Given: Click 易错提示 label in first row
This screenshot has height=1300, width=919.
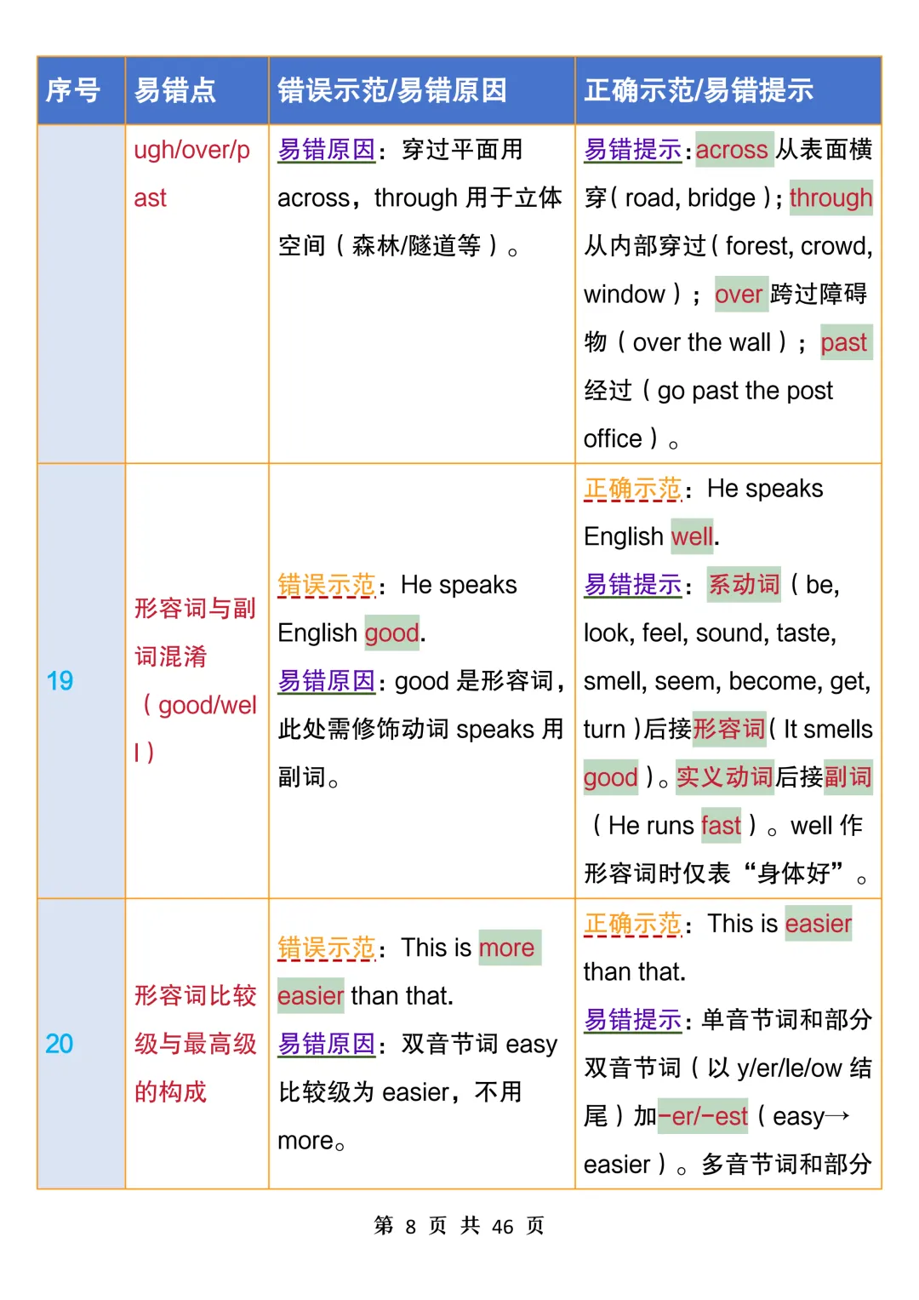Looking at the screenshot, I should [x=633, y=150].
